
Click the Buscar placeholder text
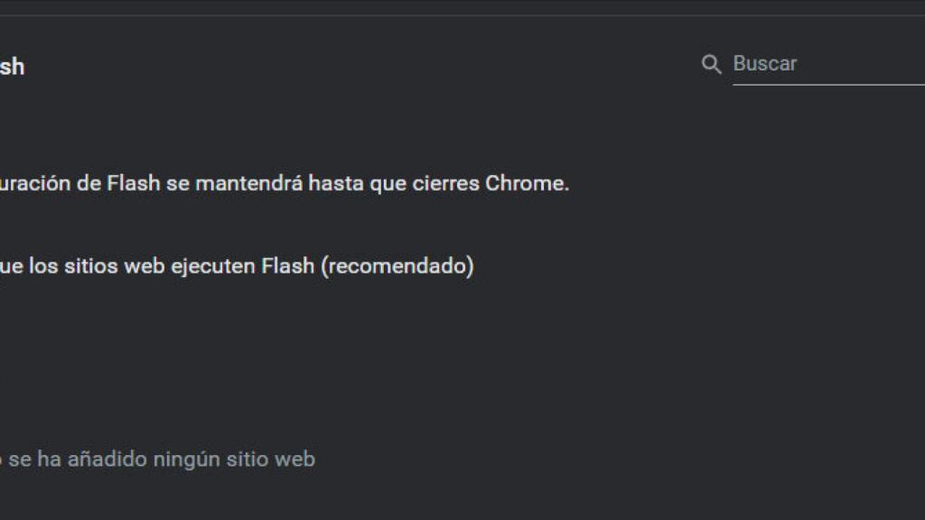click(764, 64)
